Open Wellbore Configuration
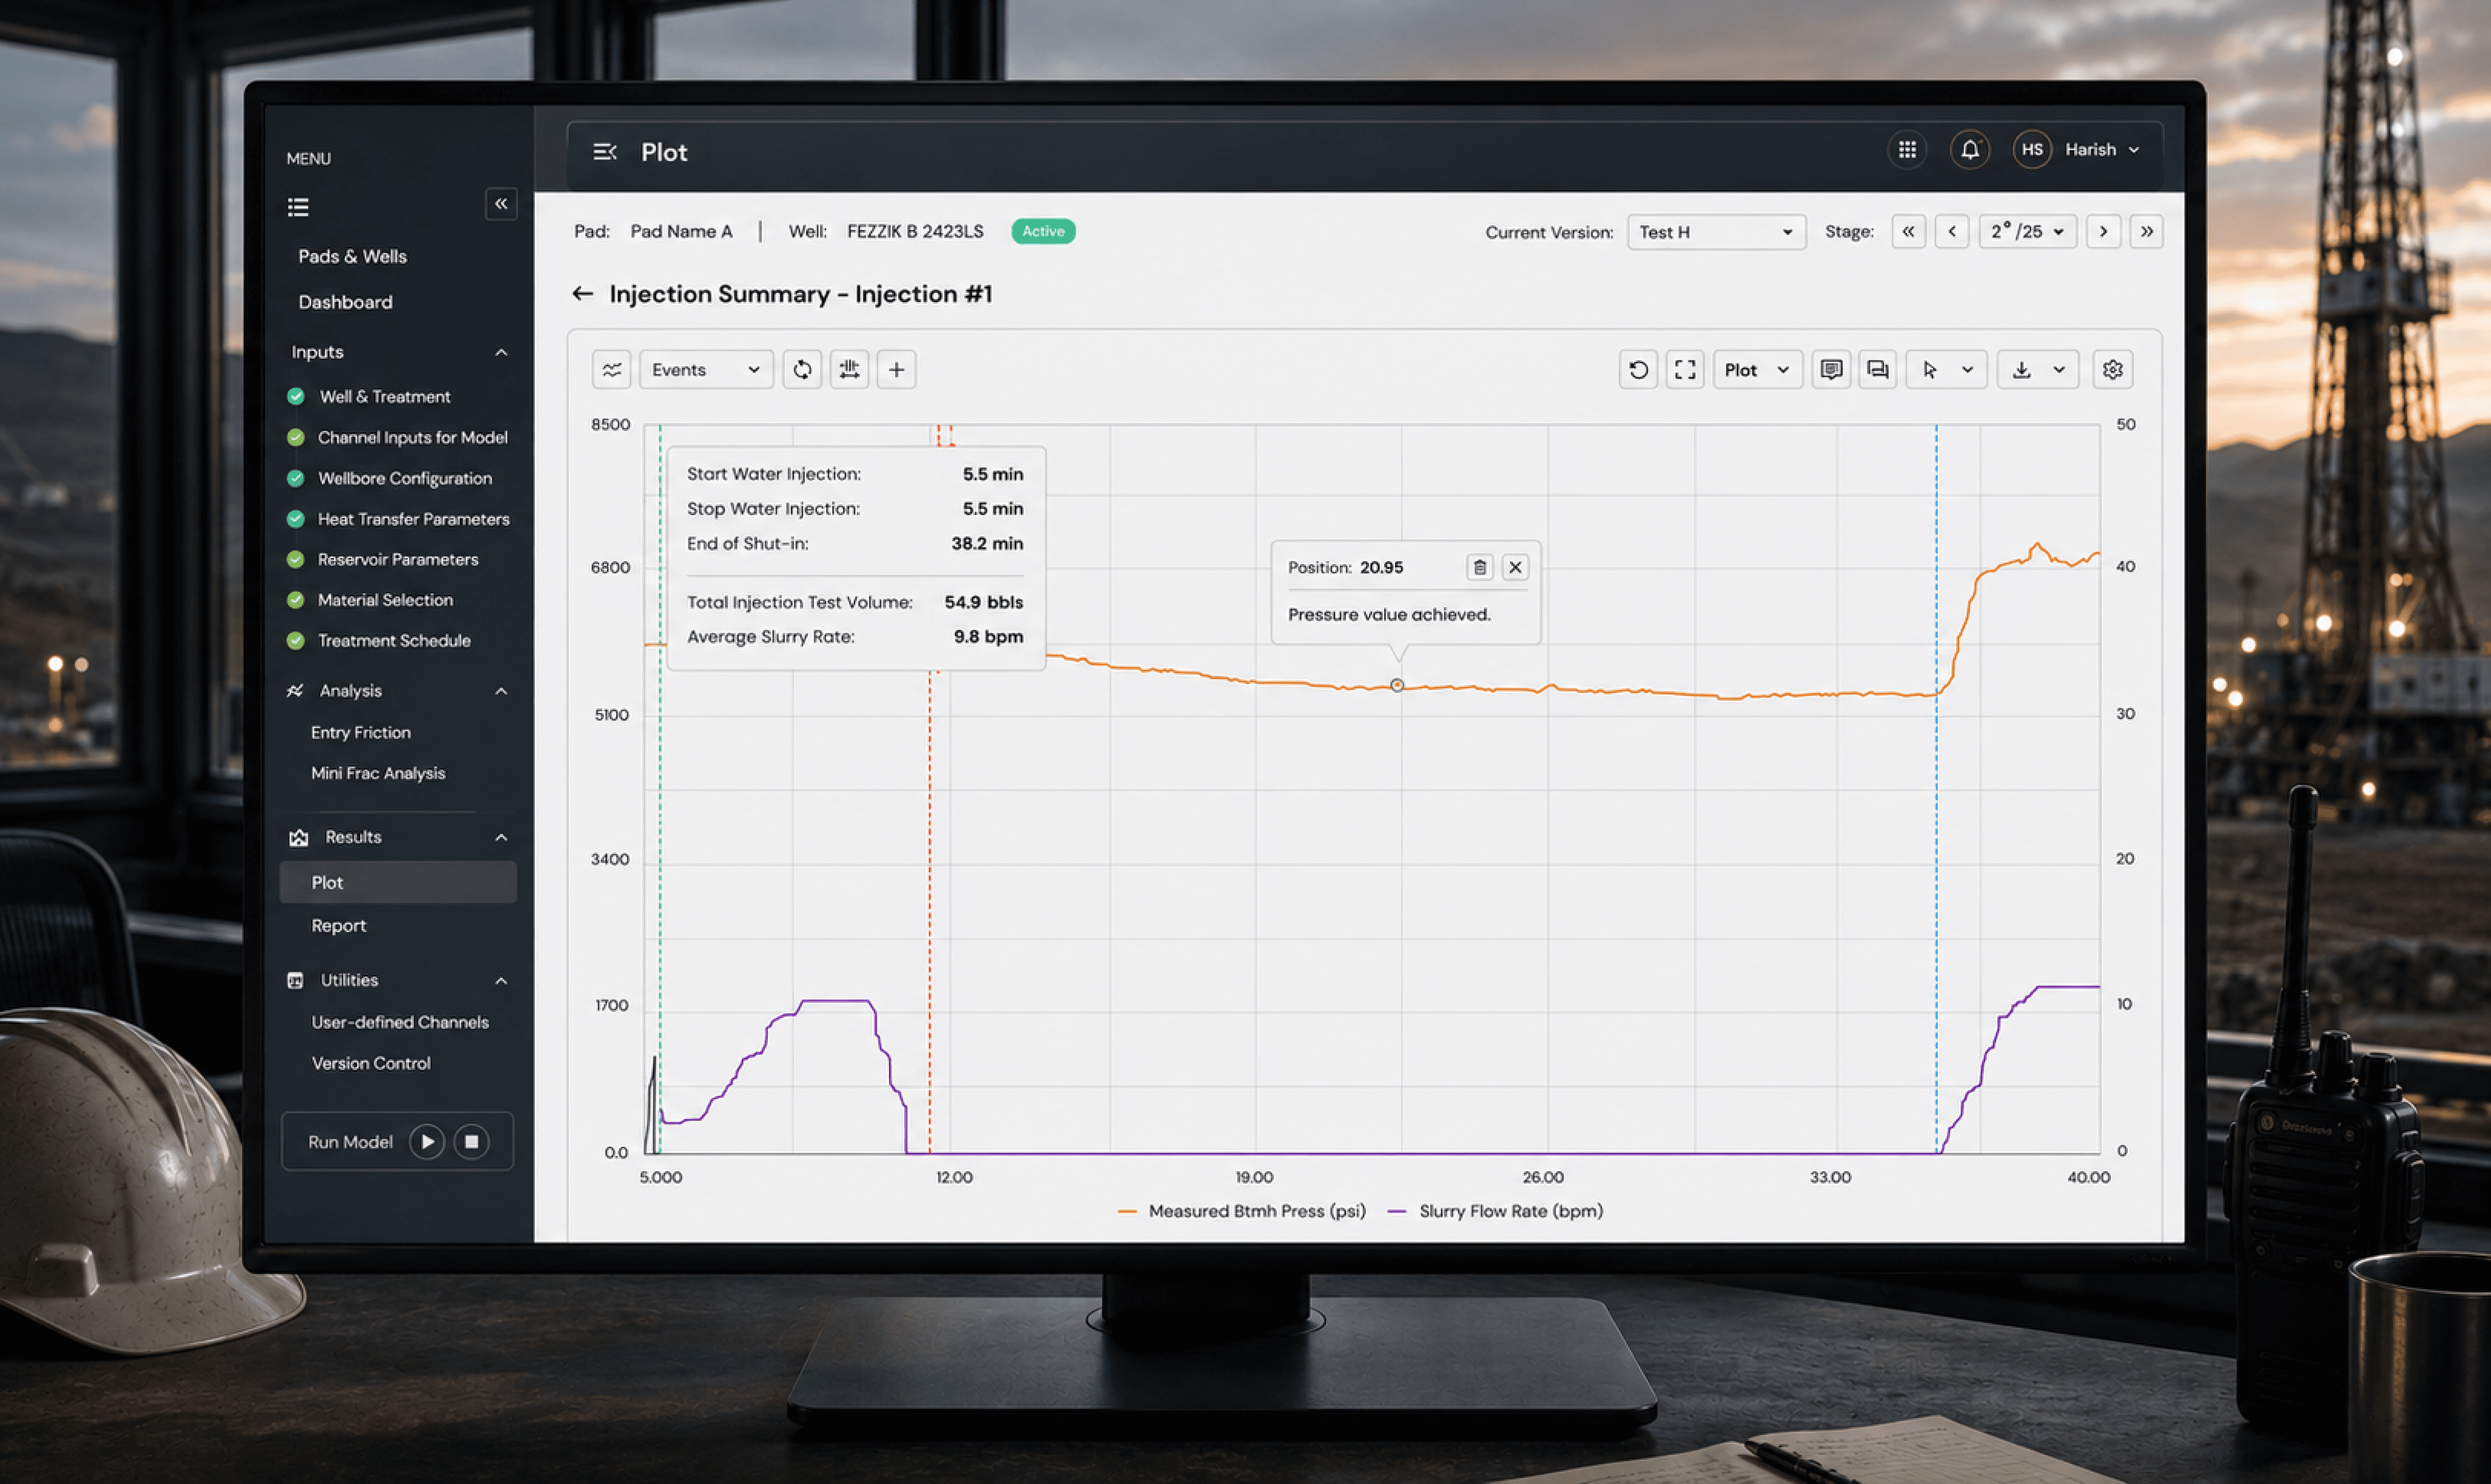The height and width of the screenshot is (1484, 2491). pyautogui.click(x=404, y=478)
